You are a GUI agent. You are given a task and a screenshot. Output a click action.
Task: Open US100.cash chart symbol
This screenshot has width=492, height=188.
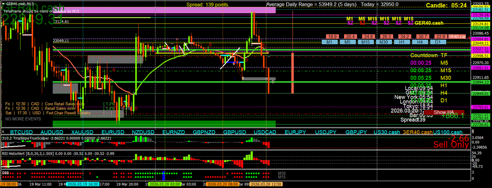(x=448, y=132)
